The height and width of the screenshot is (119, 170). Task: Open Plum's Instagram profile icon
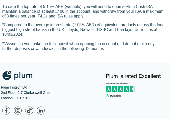tap(18, 111)
